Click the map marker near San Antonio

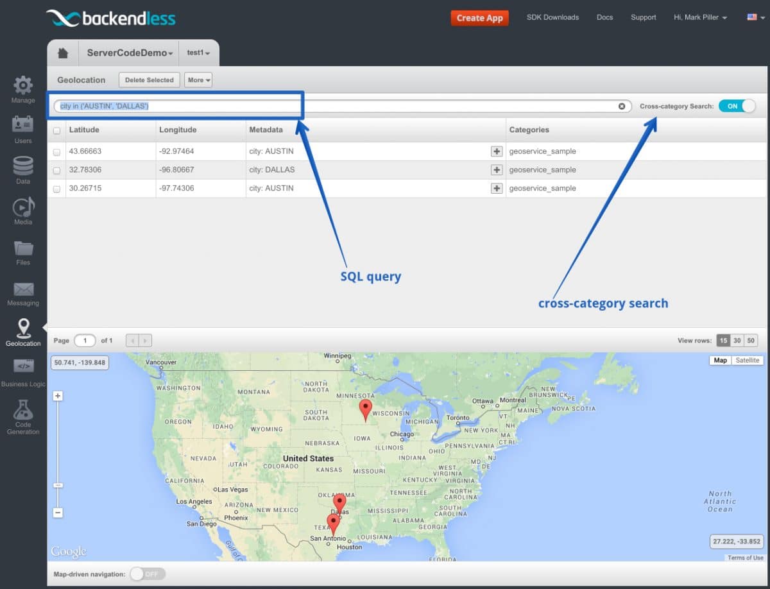pyautogui.click(x=333, y=524)
